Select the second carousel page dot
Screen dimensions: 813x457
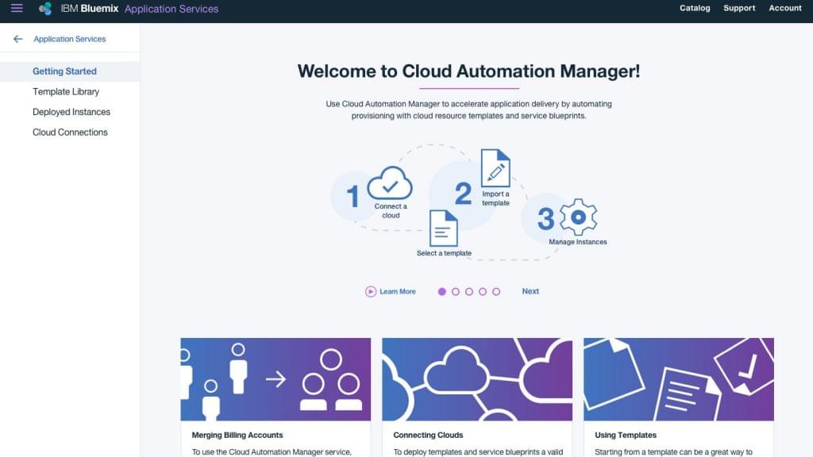[x=455, y=292]
